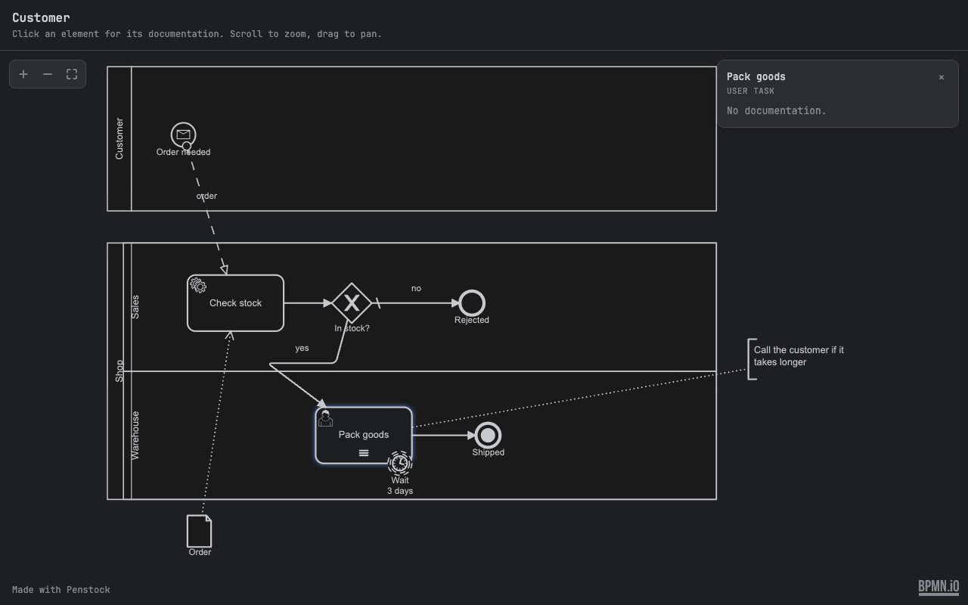968x605 pixels.
Task: Select the Shipped terminate end event
Action: [x=488, y=436]
